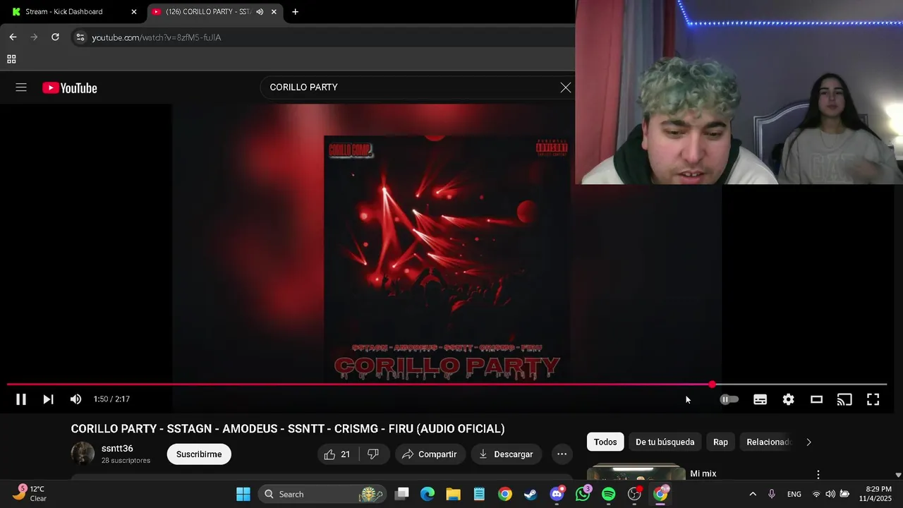Click the taskbar Search box

point(322,494)
